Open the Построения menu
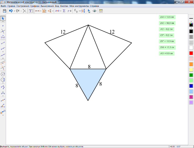Image resolution: width=194 pixels, height=148 pixels. point(23,6)
